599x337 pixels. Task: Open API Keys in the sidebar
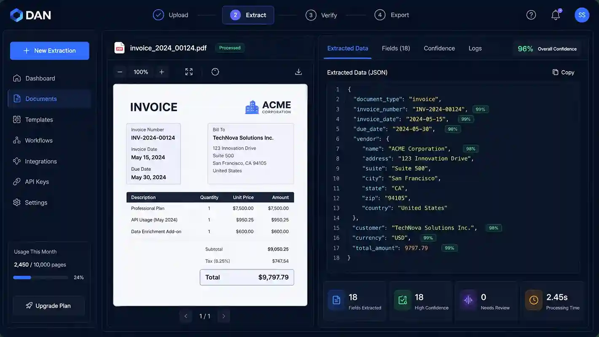[49, 182]
